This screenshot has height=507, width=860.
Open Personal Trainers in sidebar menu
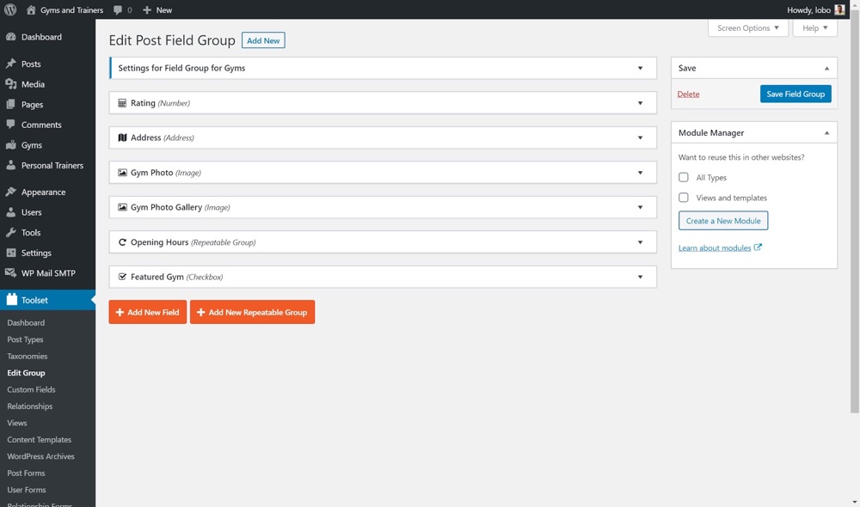(52, 165)
